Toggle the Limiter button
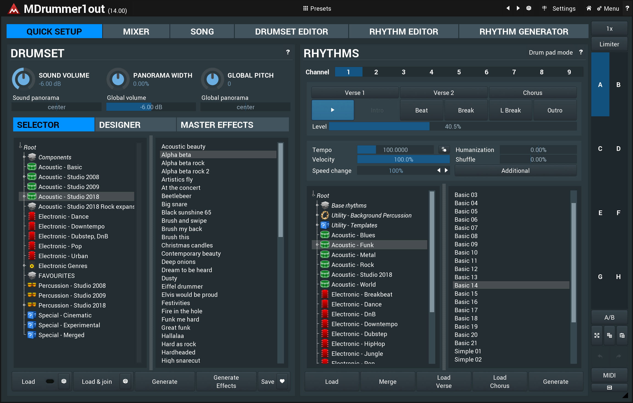Viewport: 633px width, 403px height. click(609, 44)
